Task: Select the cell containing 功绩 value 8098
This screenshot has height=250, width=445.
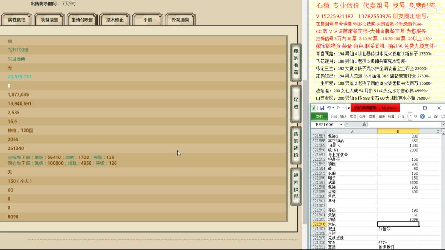Action: point(398,219)
